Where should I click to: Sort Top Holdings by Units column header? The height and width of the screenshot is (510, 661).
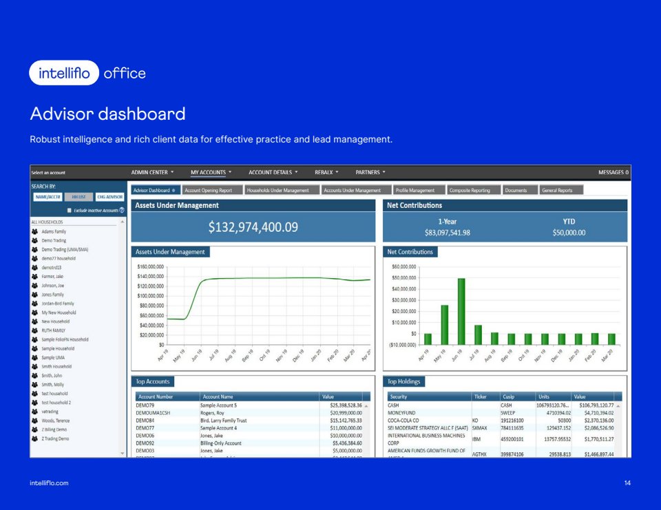[x=553, y=396]
